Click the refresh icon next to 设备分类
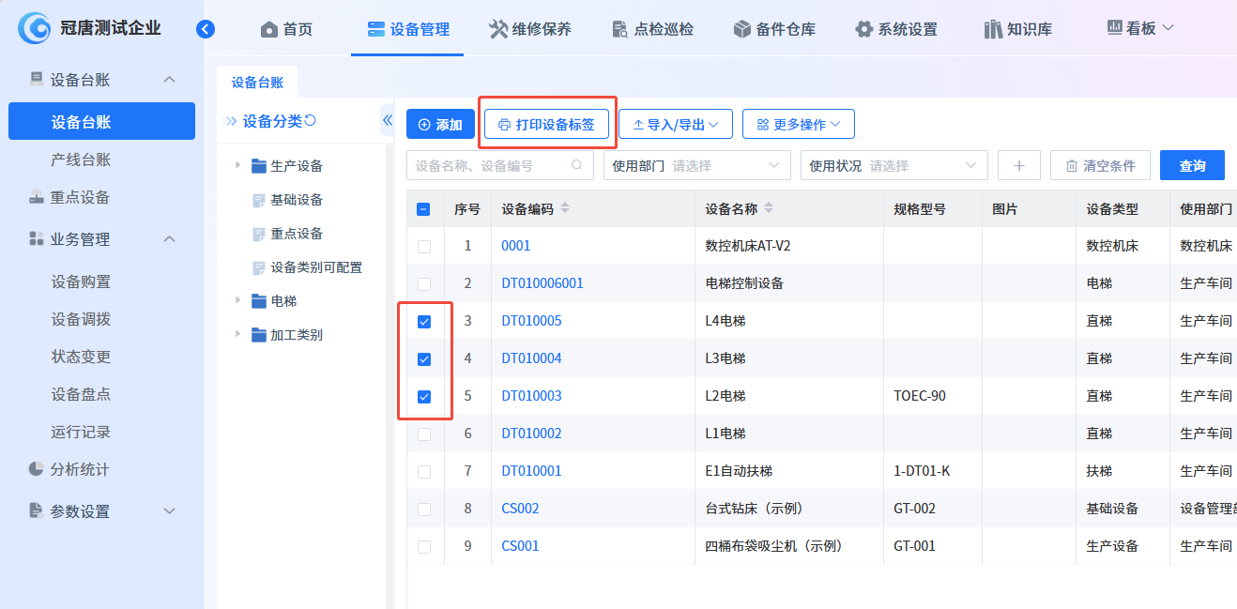This screenshot has width=1237, height=609. click(311, 121)
